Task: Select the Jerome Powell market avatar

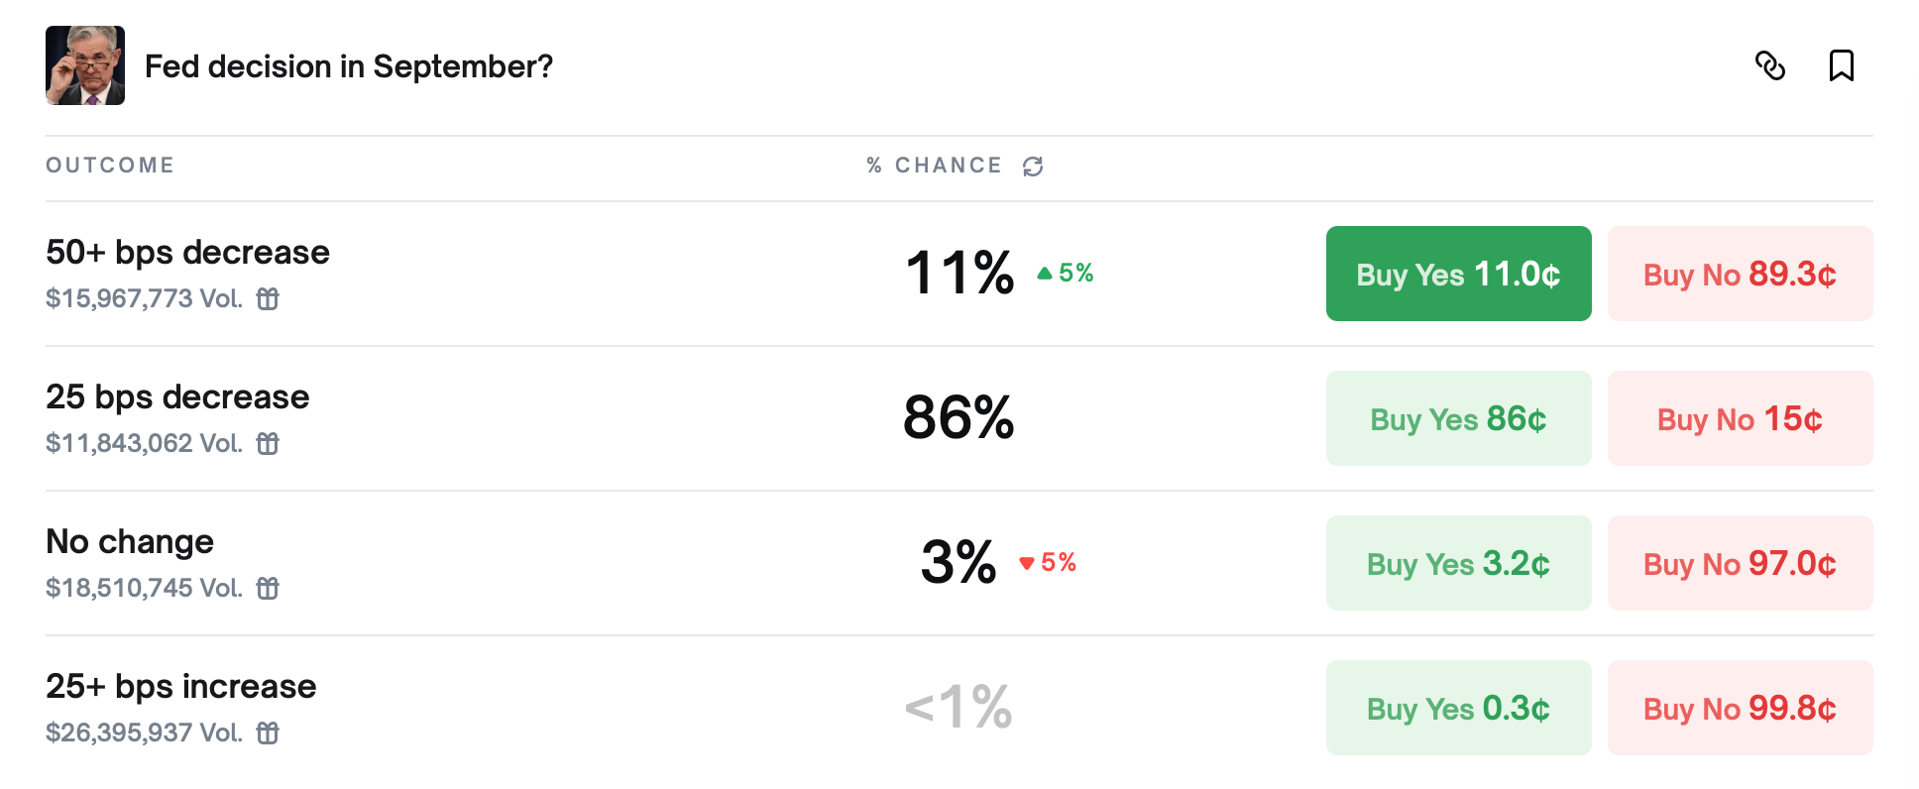Action: [x=85, y=65]
